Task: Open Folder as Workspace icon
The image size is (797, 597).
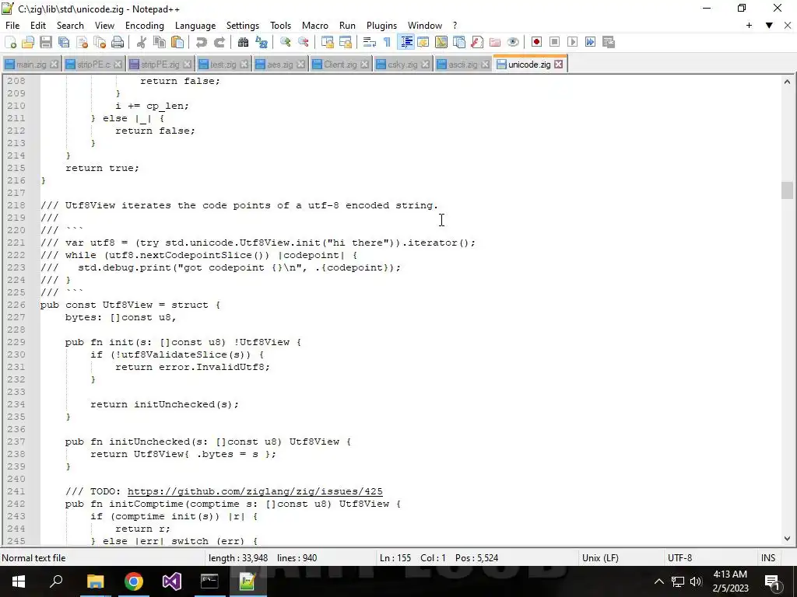Action: click(495, 42)
